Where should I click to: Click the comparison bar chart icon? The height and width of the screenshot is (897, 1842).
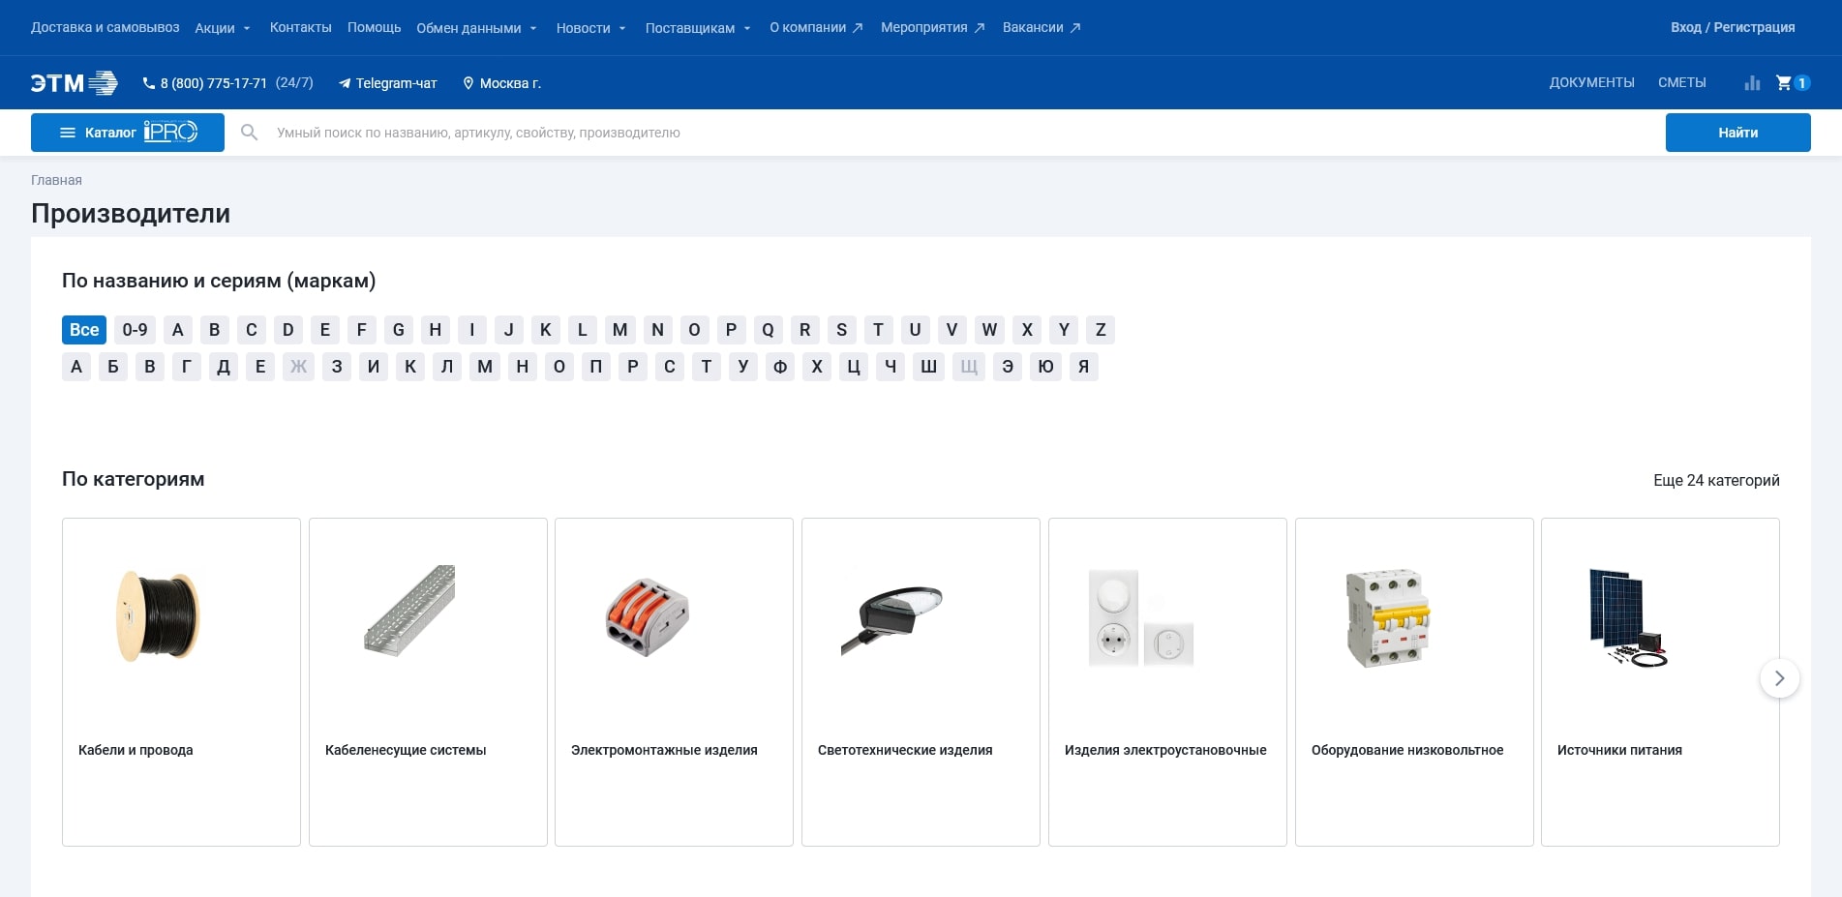(1752, 83)
